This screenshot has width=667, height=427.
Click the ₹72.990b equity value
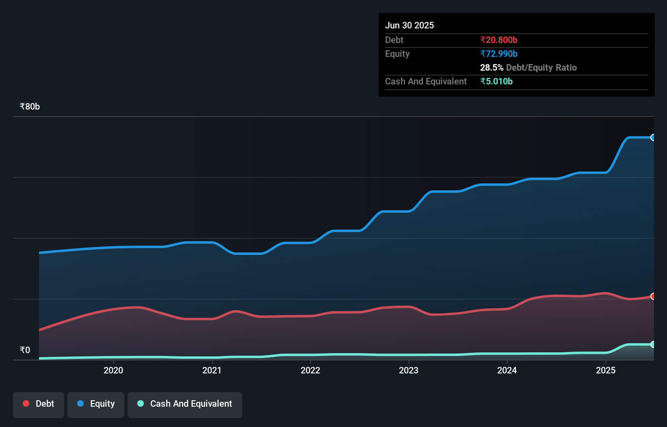pyautogui.click(x=499, y=54)
